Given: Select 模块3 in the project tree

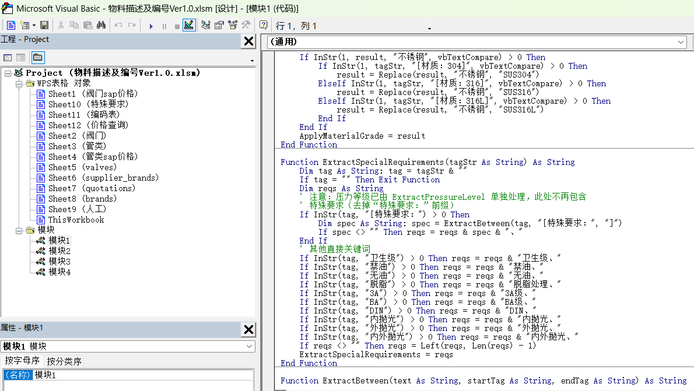Looking at the screenshot, I should pyautogui.click(x=59, y=262).
